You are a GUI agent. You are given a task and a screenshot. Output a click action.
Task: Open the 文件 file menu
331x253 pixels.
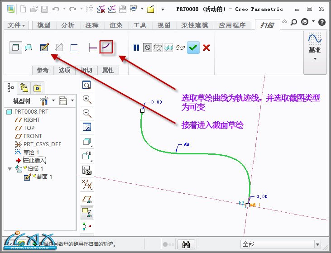coord(16,25)
